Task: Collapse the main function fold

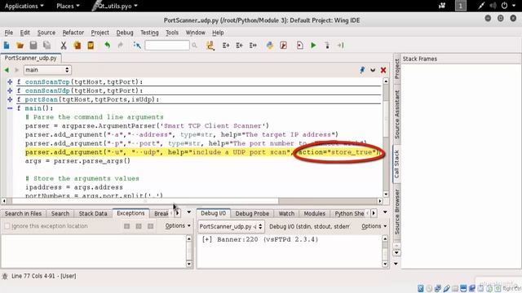Action: click(10, 108)
